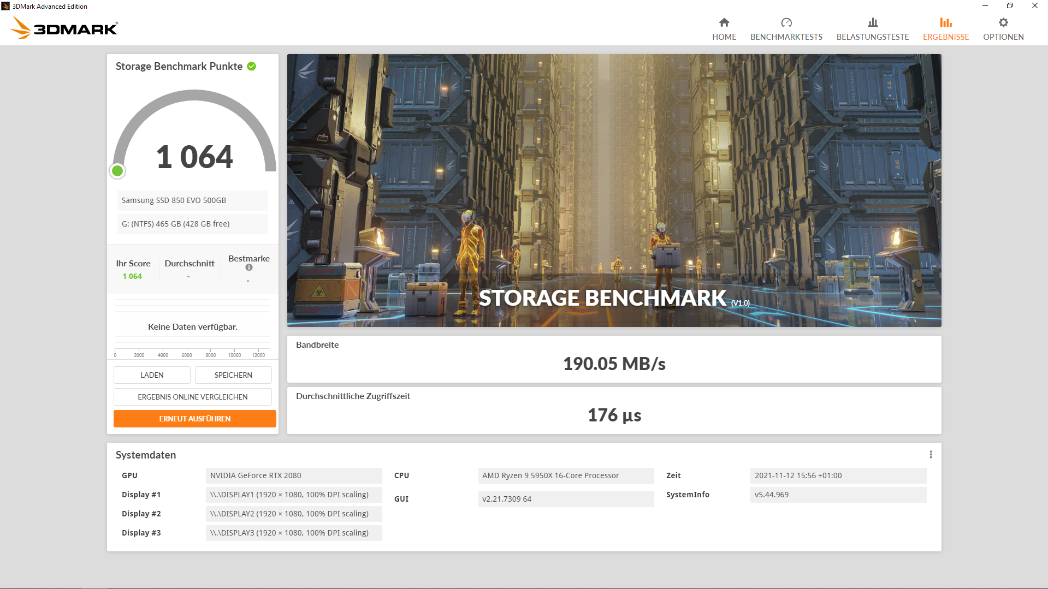Image resolution: width=1048 pixels, height=589 pixels.
Task: Minimize the 3DMark window
Action: (985, 6)
